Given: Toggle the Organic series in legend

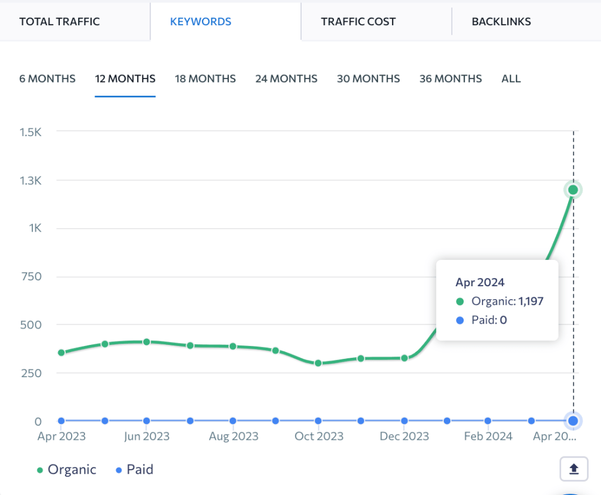Looking at the screenshot, I should point(66,470).
